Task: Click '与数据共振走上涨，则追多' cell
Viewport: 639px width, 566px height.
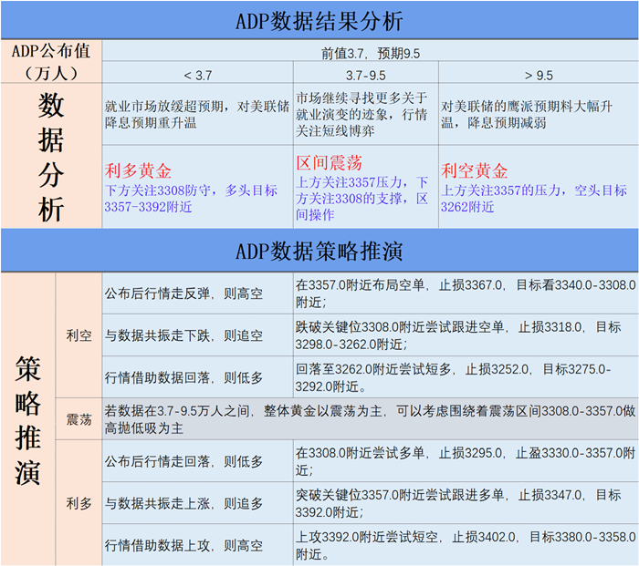Action: pos(198,503)
